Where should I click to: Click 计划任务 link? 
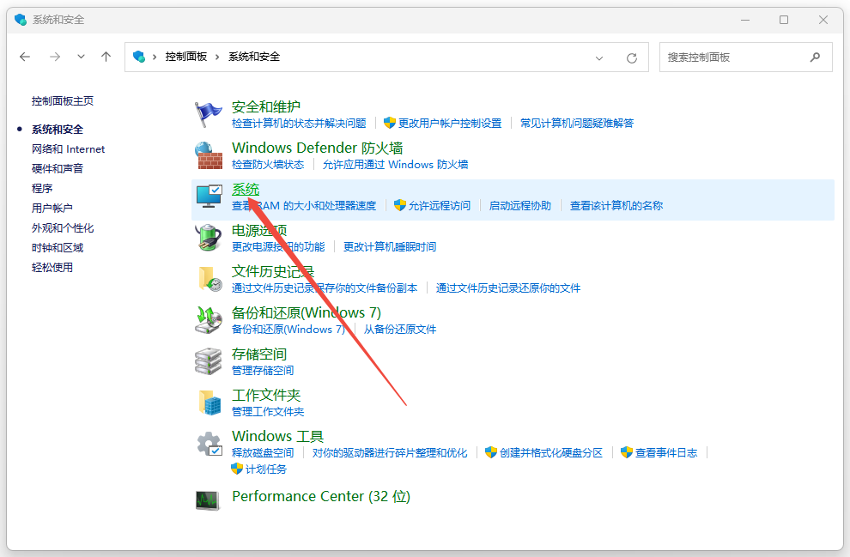265,469
